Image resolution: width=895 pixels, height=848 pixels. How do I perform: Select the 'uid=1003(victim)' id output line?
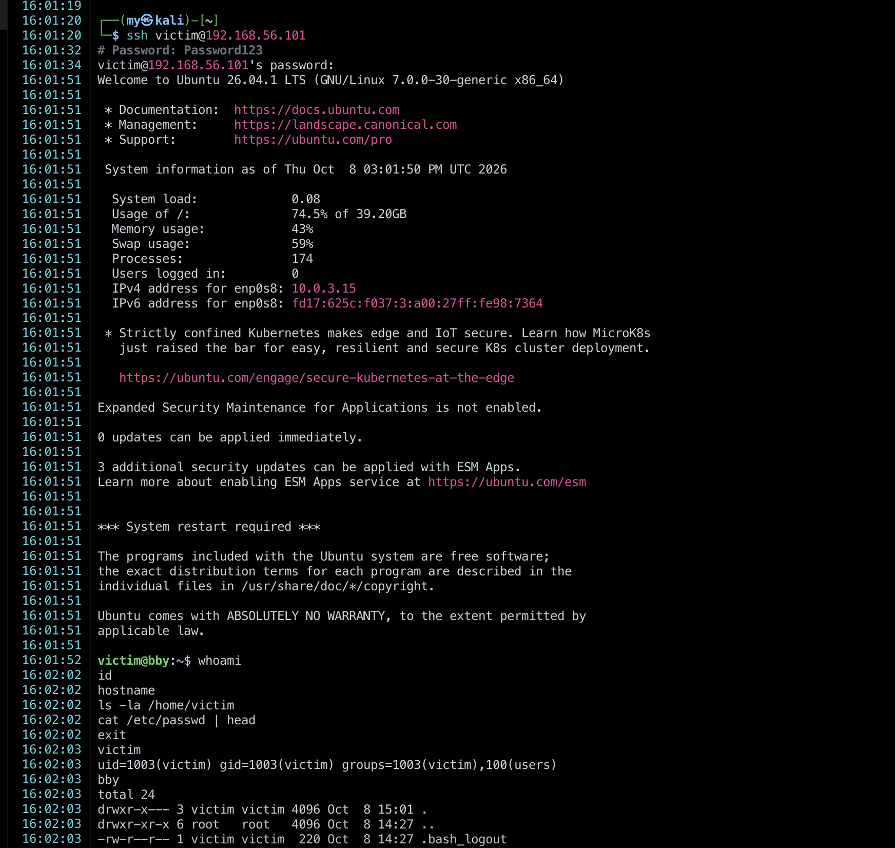click(327, 765)
